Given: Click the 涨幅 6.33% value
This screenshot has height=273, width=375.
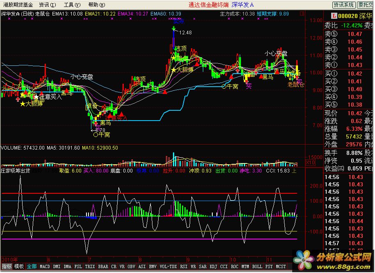Looking at the screenshot, I should tap(354, 129).
